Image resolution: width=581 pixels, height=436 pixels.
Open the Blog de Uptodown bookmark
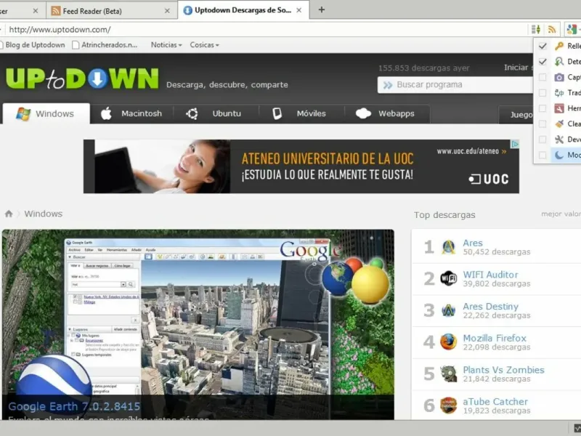33,45
